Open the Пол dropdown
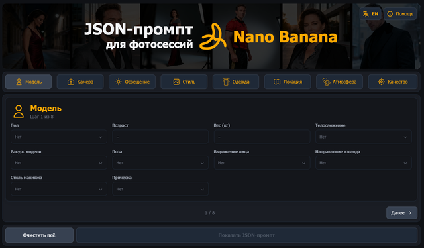The width and height of the screenshot is (424, 248). [x=59, y=137]
